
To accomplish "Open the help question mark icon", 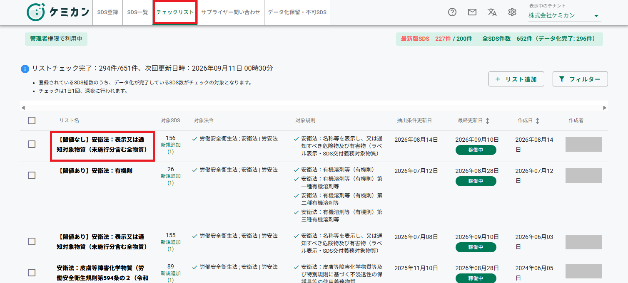I will (x=452, y=12).
